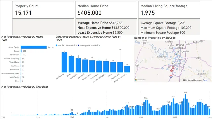Click the Round Rock label on the map
Image resolution: width=212 pixels, height=119 pixels.
[180, 46]
